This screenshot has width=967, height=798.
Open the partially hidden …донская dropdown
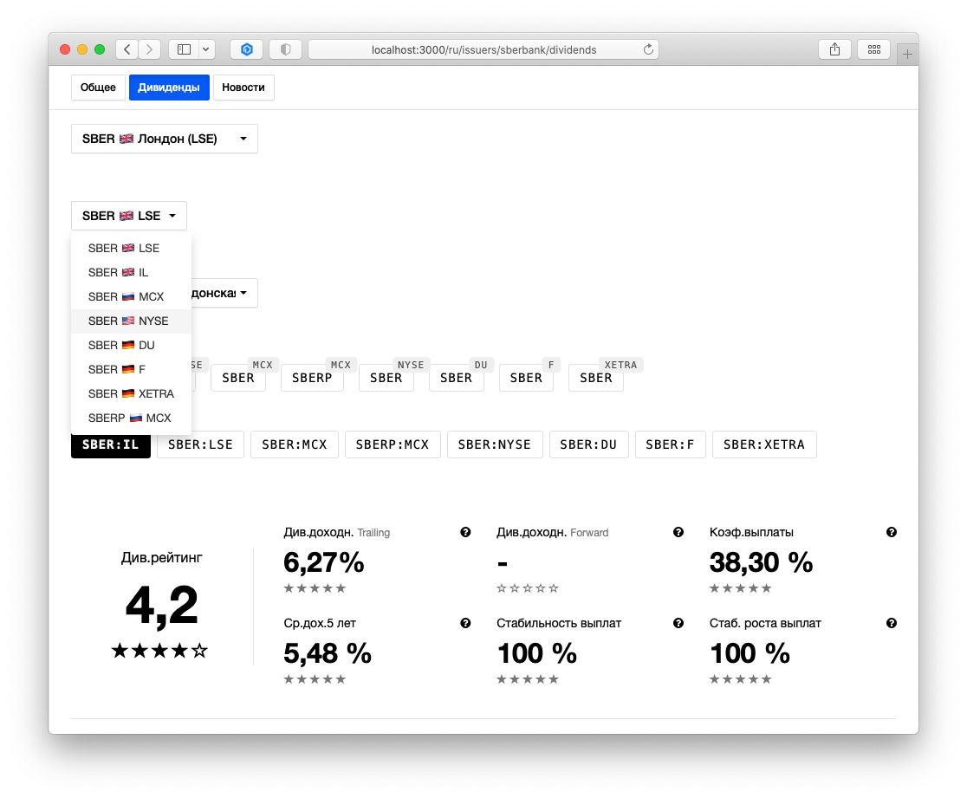click(x=224, y=293)
